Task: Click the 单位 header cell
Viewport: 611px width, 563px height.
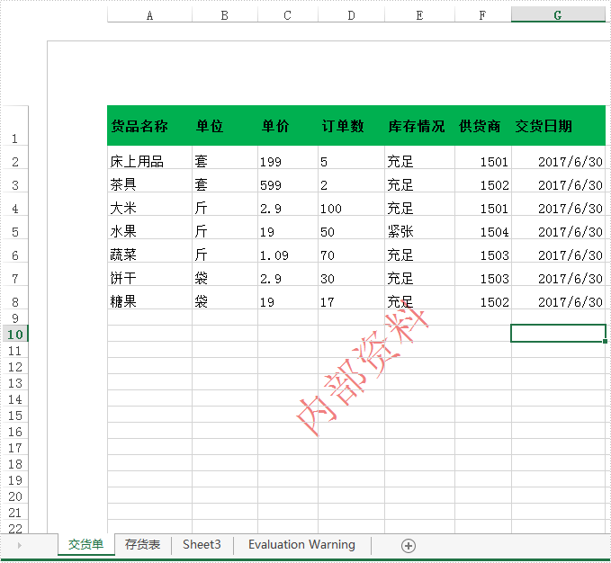Action: coord(224,125)
